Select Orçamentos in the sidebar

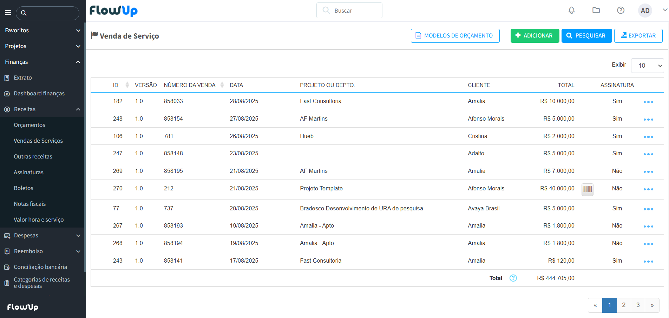click(x=29, y=125)
